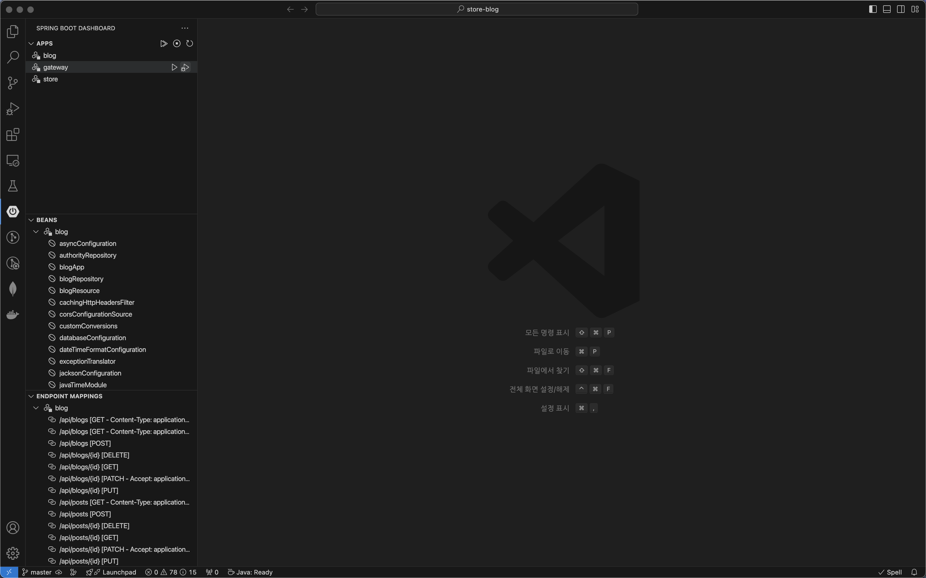This screenshot has height=578, width=926.
Task: Stop all apps in APPS header
Action: coord(177,44)
